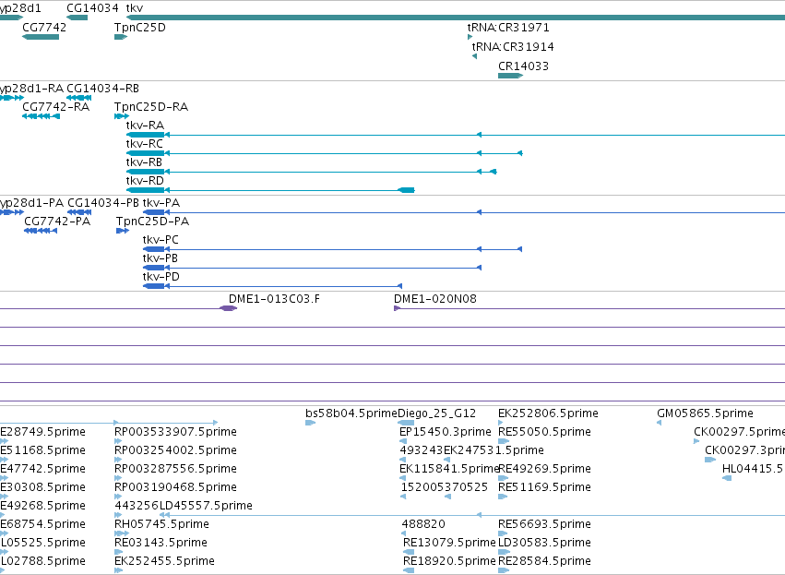Select the tkv-RB transcript label

pos(144,162)
